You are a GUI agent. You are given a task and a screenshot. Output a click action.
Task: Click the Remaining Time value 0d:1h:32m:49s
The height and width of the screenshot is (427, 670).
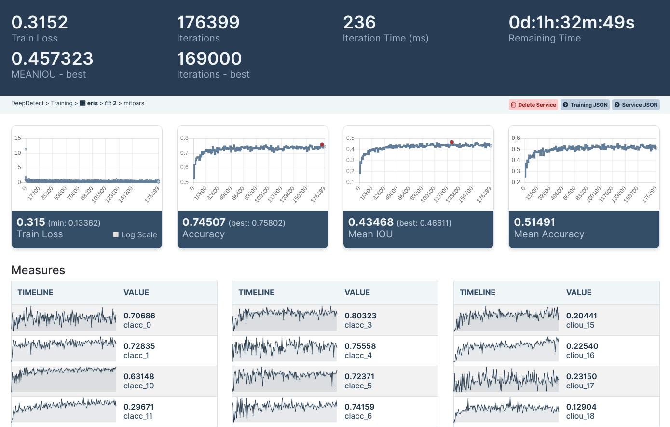click(x=572, y=22)
